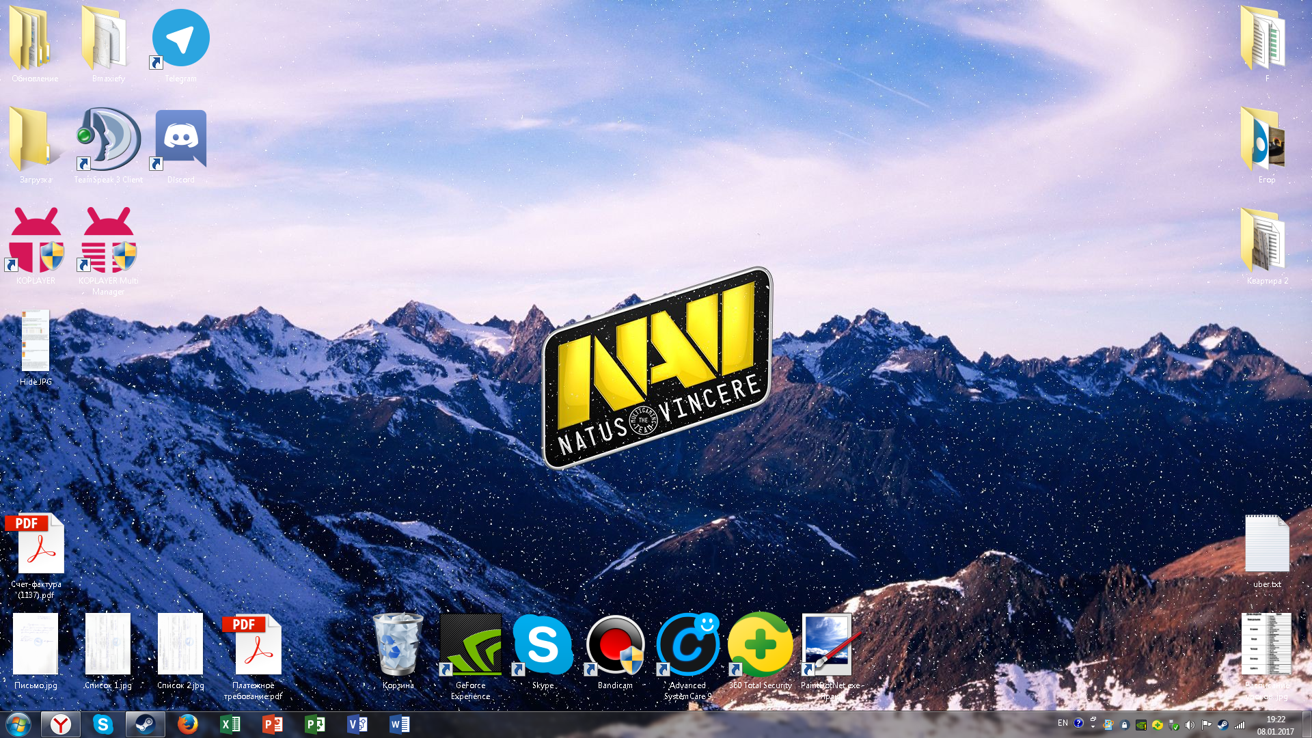Launch Word from the taskbar

tap(399, 724)
